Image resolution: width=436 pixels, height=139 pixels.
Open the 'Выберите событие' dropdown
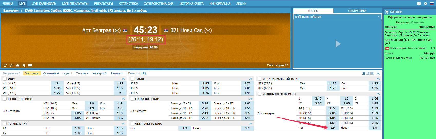click(x=337, y=17)
